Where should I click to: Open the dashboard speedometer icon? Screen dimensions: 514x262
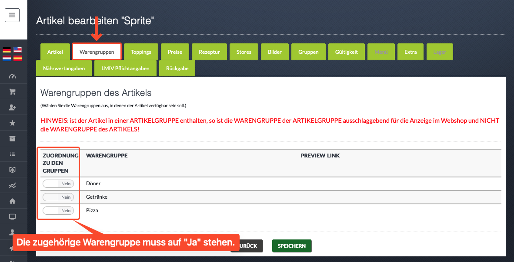click(x=13, y=76)
